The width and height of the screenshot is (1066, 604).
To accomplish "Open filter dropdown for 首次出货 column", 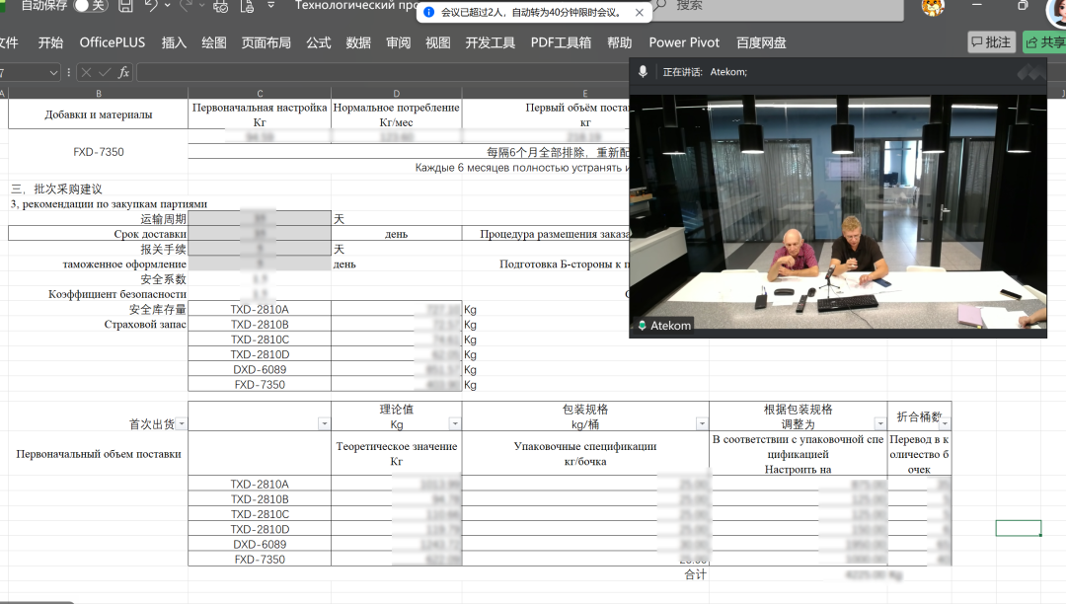I will tap(182, 424).
